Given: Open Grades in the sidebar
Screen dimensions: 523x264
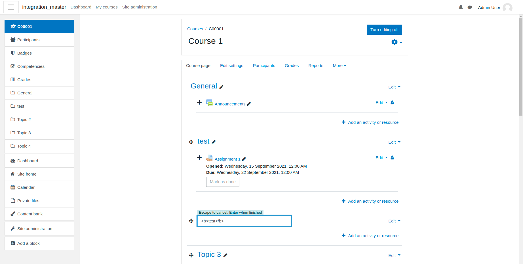Looking at the screenshot, I should pos(39,80).
